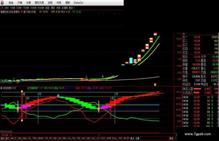Click the plus icon right of 模板
Viewport: 219px width, 141px height.
[x=176, y=138]
